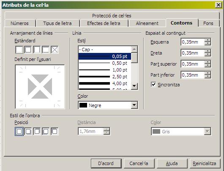
Task: Choose the bottom-right shadow position icon
Action: [x=28, y=131]
